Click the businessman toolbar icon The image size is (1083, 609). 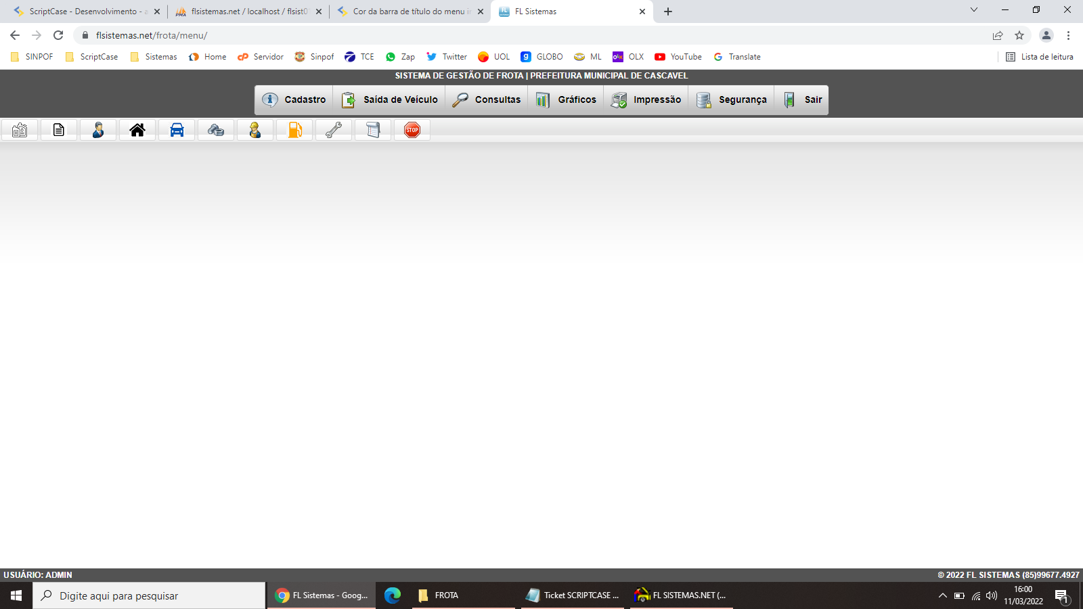tap(98, 130)
